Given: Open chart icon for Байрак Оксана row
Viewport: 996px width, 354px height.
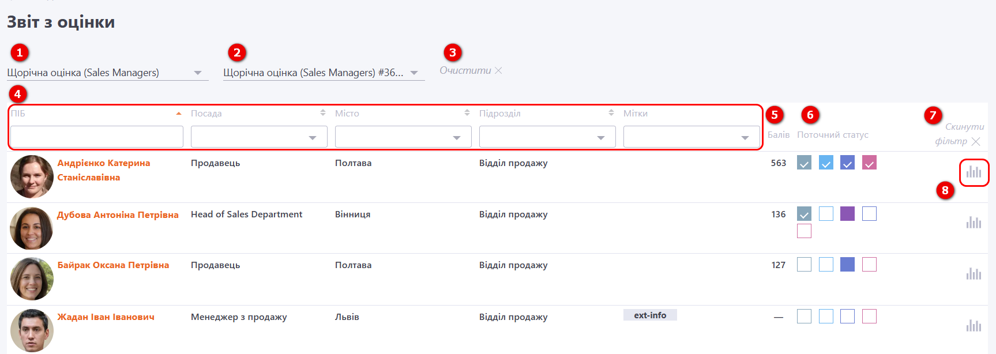Looking at the screenshot, I should (974, 274).
